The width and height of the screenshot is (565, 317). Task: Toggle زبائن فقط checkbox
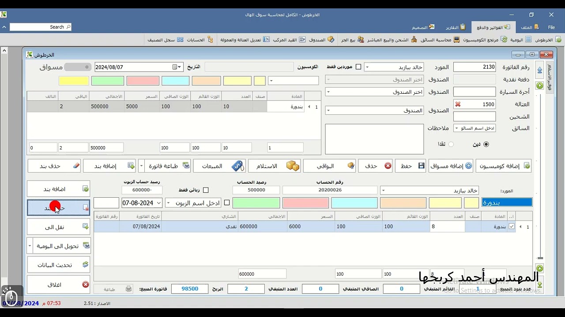[x=206, y=190]
